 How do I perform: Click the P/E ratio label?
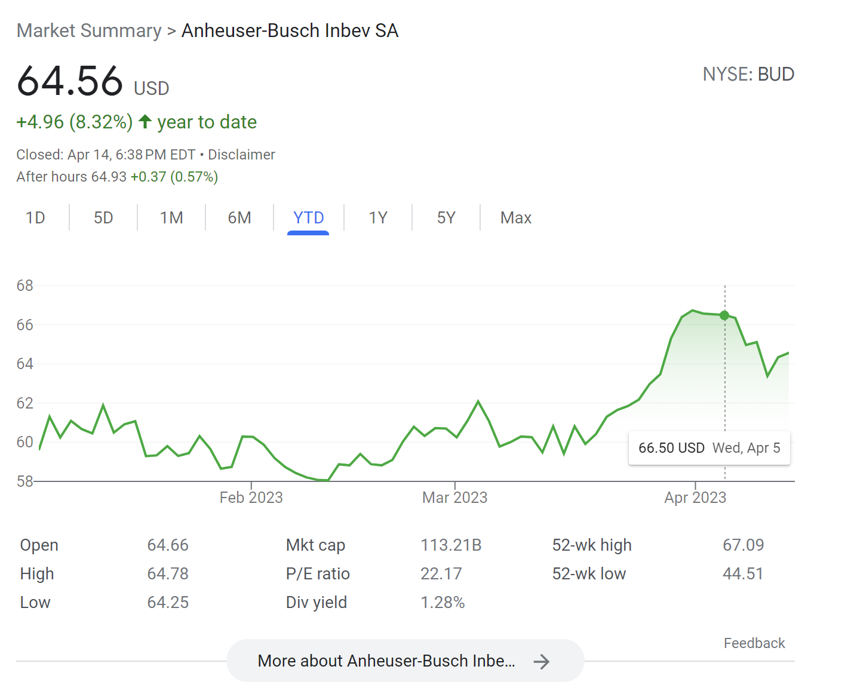pyautogui.click(x=318, y=573)
